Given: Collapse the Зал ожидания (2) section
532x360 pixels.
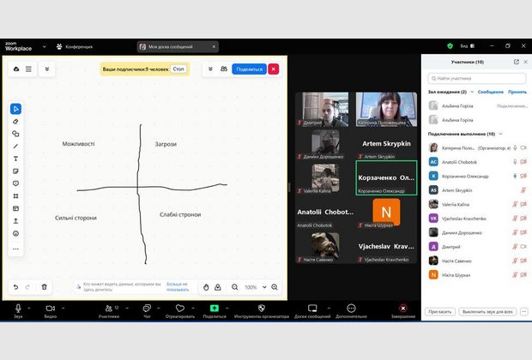Looking at the screenshot, I should click(472, 92).
